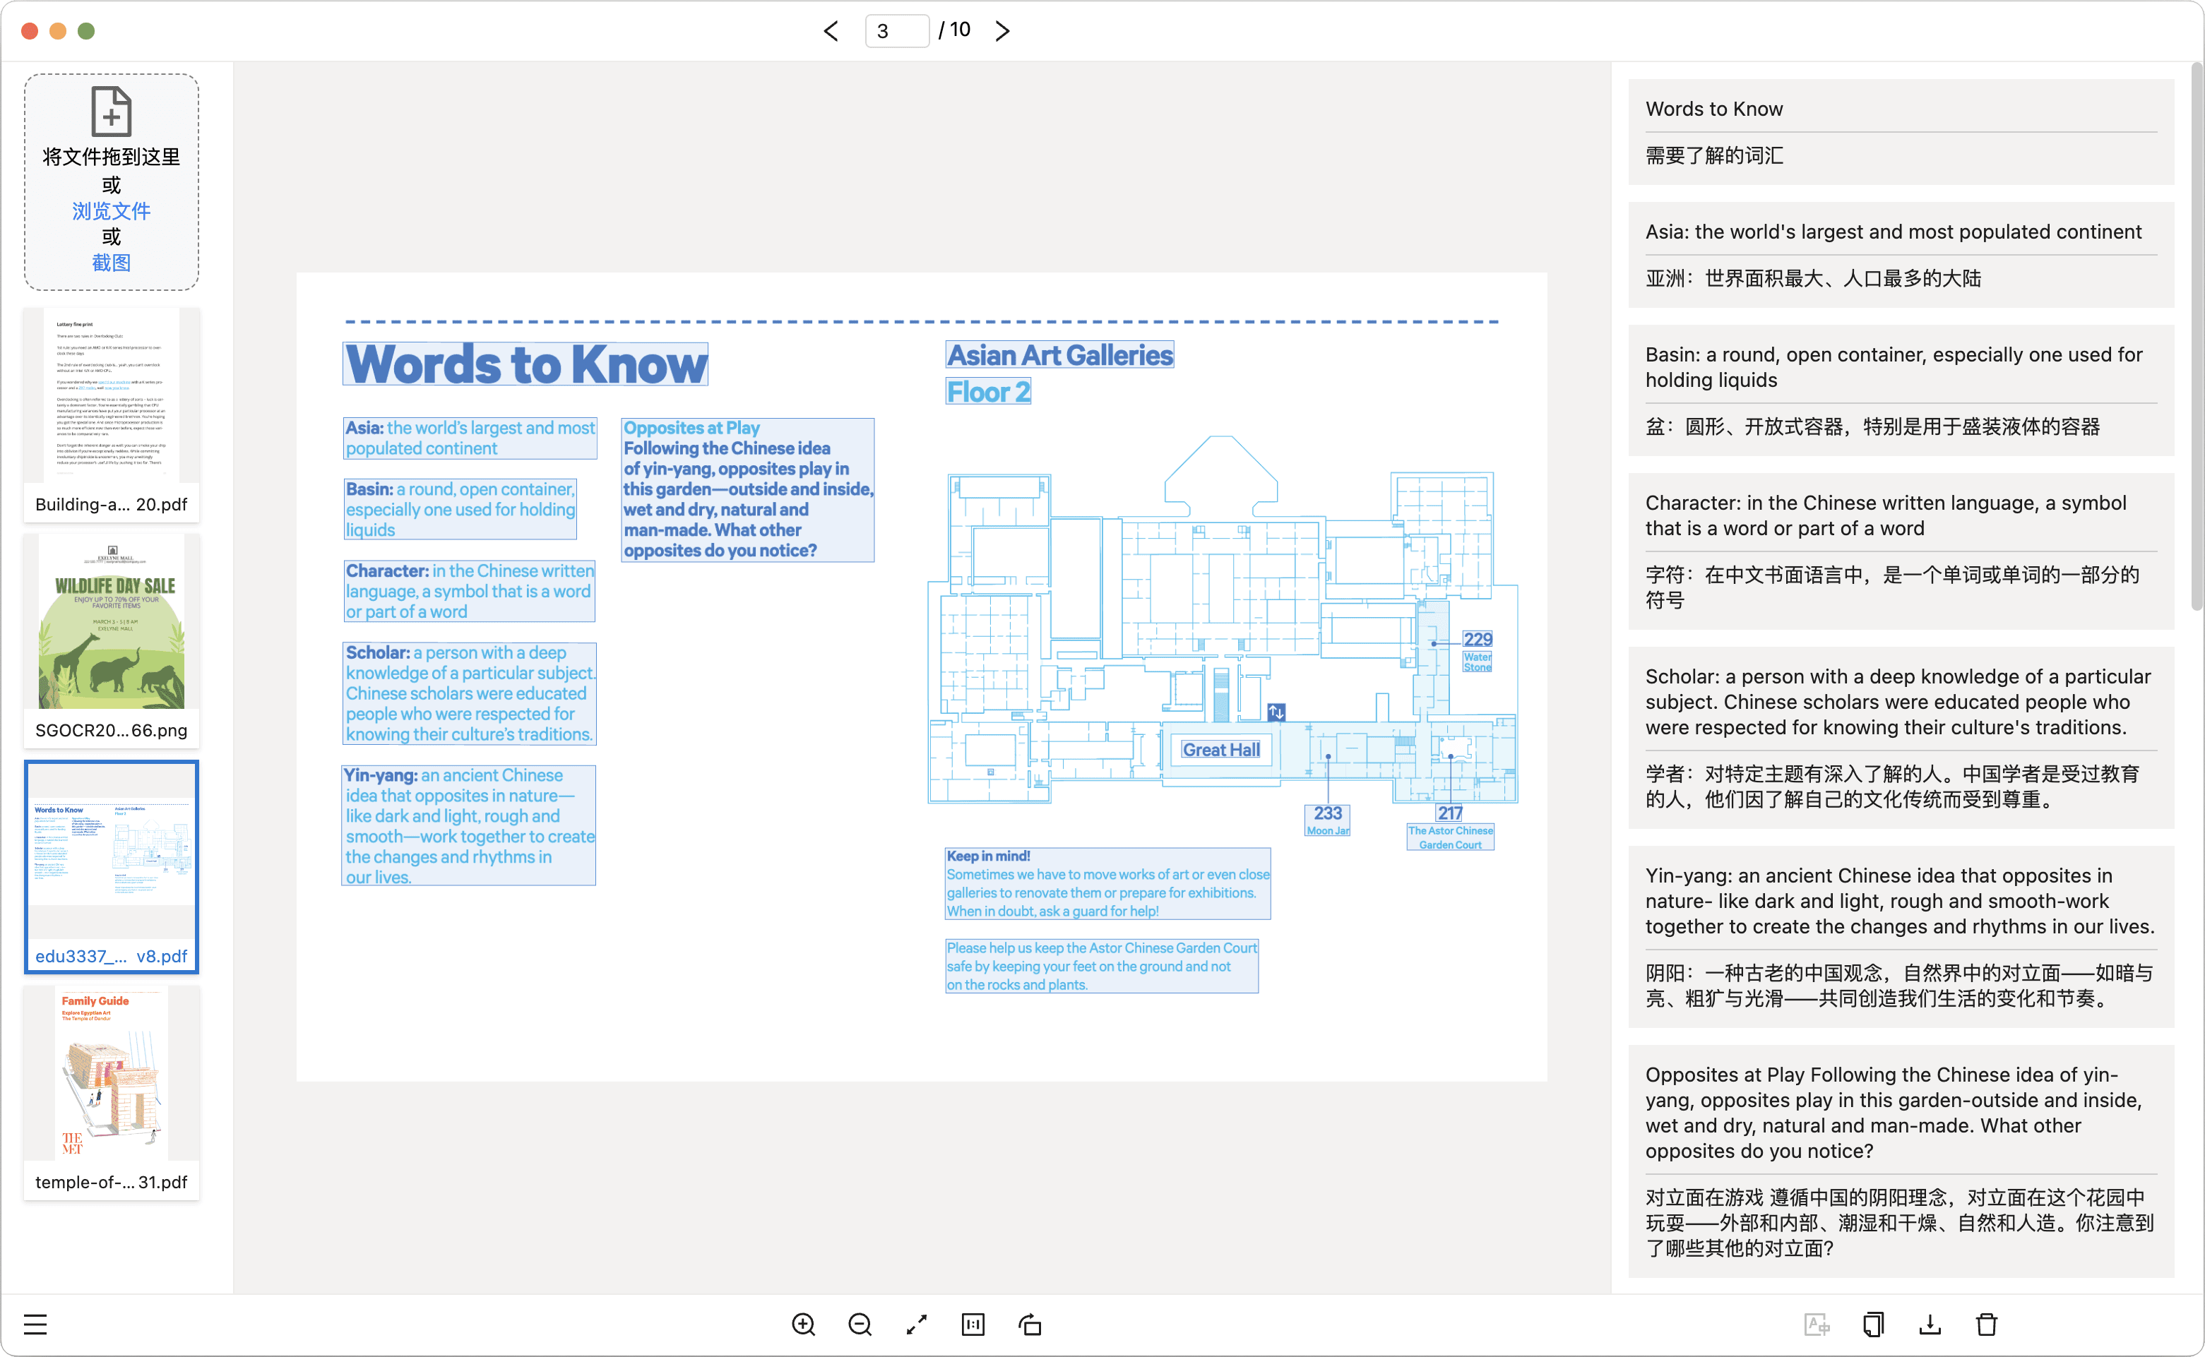This screenshot has height=1357, width=2205.
Task: Select the SGOCR20...66.png wildlife thumbnail
Action: [x=112, y=639]
